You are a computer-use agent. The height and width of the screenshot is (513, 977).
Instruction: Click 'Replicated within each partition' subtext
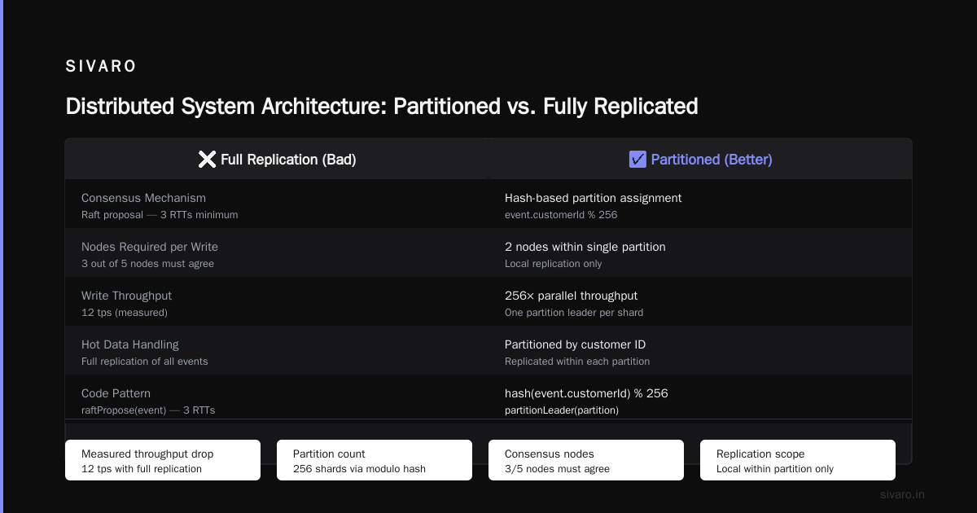point(577,362)
